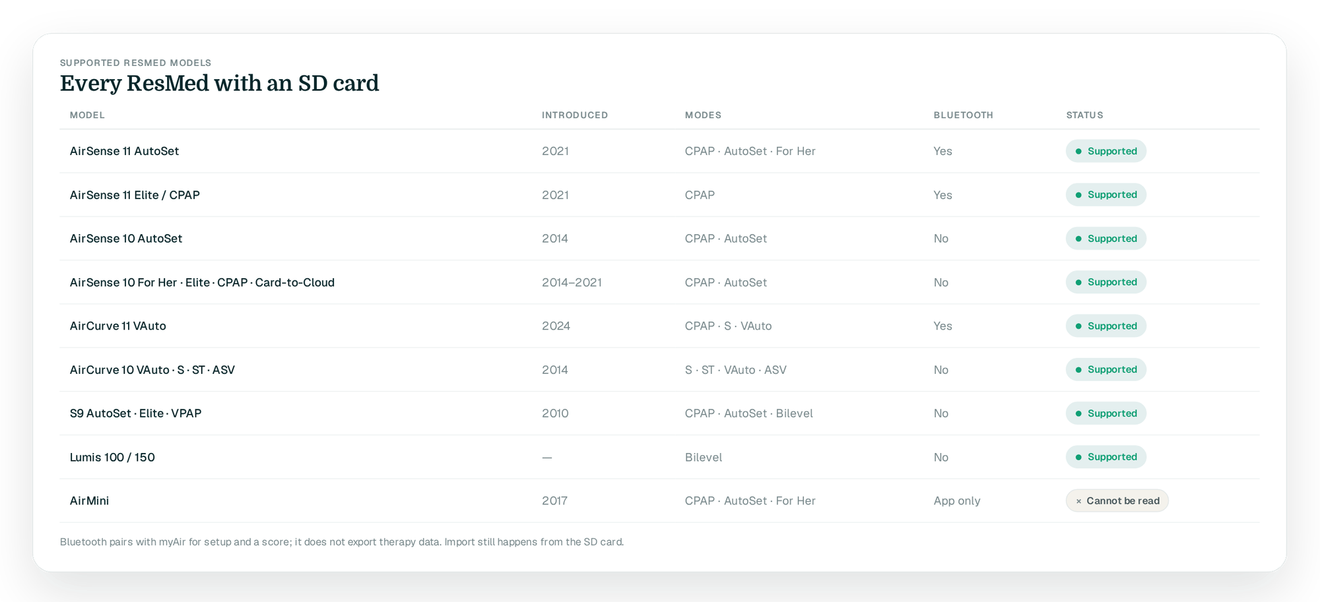The width and height of the screenshot is (1320, 602).
Task: Select the AirSense 11 Elite / CPAP model name
Action: click(x=135, y=195)
